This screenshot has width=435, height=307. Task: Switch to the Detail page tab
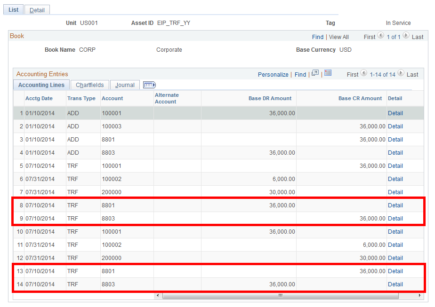37,9
